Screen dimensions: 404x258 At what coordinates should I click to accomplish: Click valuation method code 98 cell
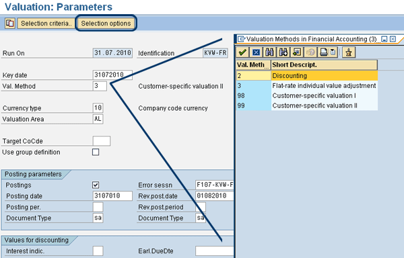pyautogui.click(x=254, y=95)
